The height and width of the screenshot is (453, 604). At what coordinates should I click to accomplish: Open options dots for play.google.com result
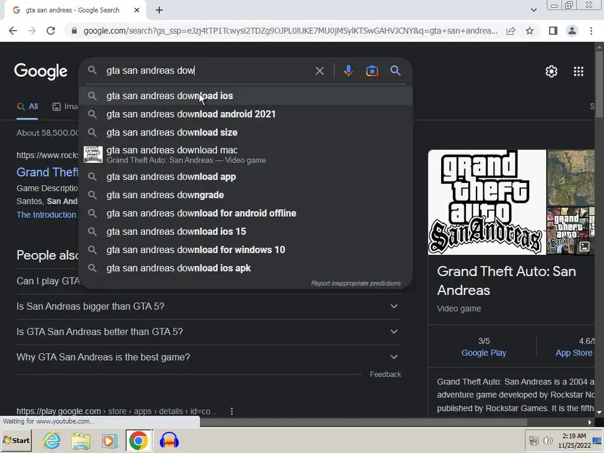[x=231, y=411]
